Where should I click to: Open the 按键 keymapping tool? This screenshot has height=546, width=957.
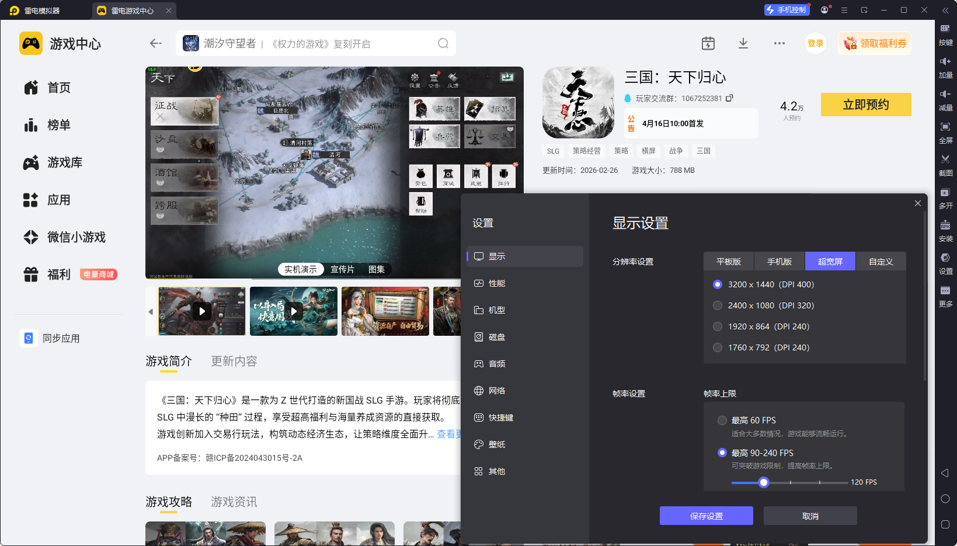tap(945, 34)
